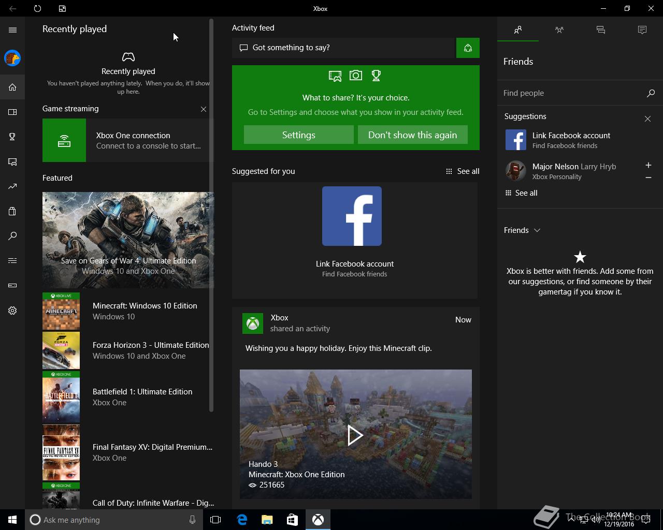Add Major Nelson with plus icon

pos(648,165)
